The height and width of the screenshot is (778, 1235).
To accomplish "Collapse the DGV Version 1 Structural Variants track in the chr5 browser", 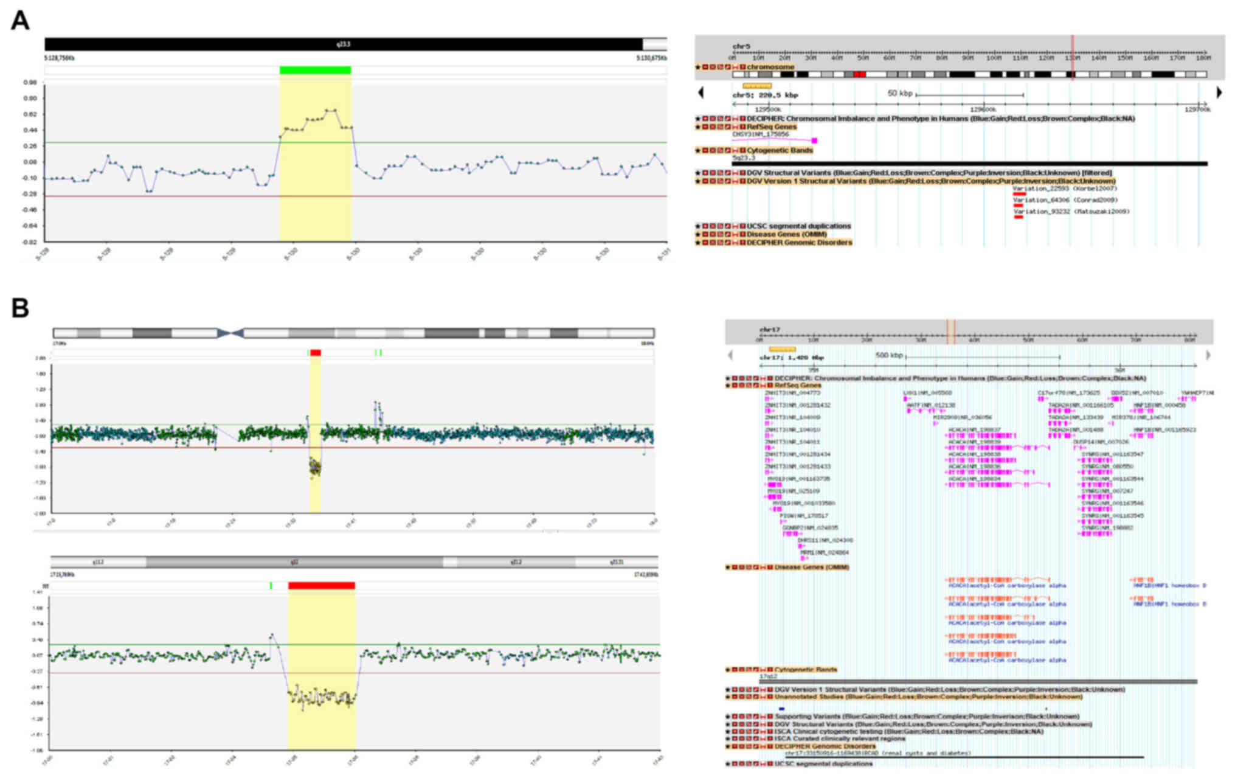I will coord(705,181).
